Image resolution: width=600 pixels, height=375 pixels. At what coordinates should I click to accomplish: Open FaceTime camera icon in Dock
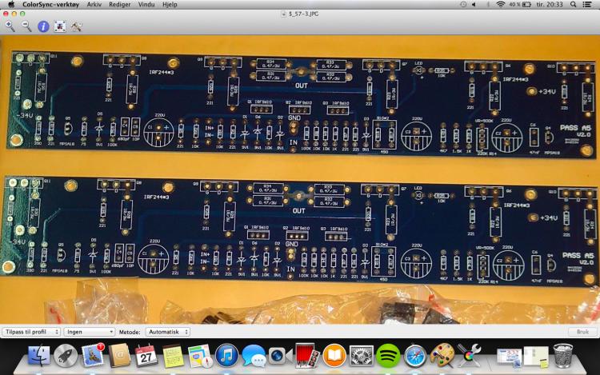click(x=280, y=356)
